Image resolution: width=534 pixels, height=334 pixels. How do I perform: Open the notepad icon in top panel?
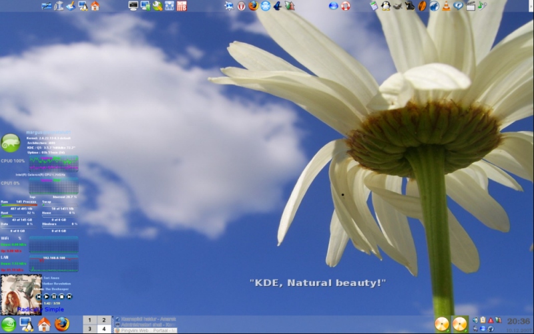pyautogui.click(x=374, y=6)
